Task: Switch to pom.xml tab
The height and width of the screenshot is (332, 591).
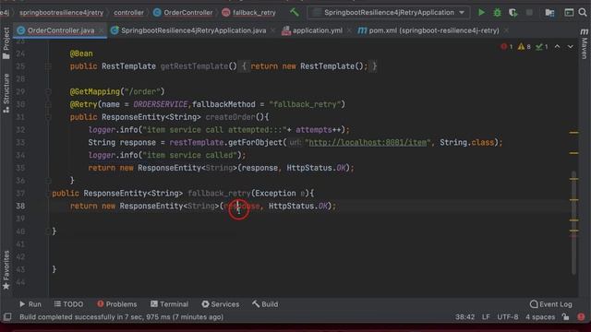Action: [434, 30]
